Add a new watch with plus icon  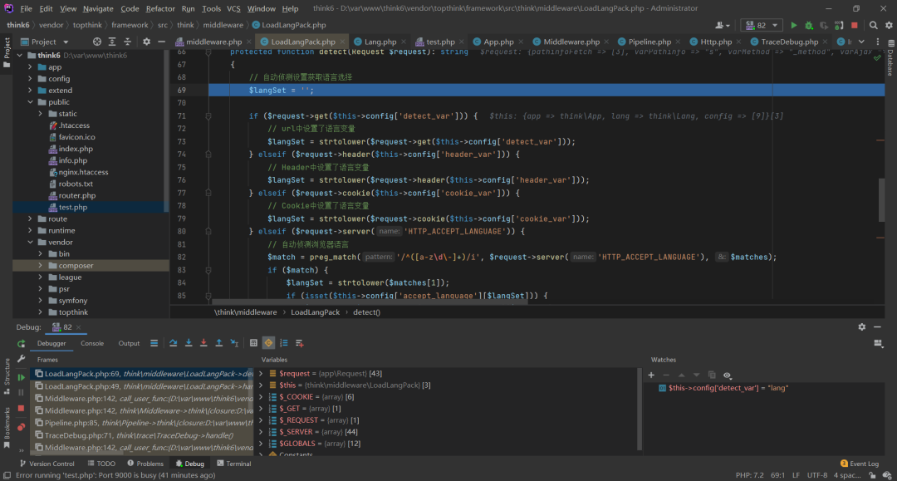coord(651,375)
